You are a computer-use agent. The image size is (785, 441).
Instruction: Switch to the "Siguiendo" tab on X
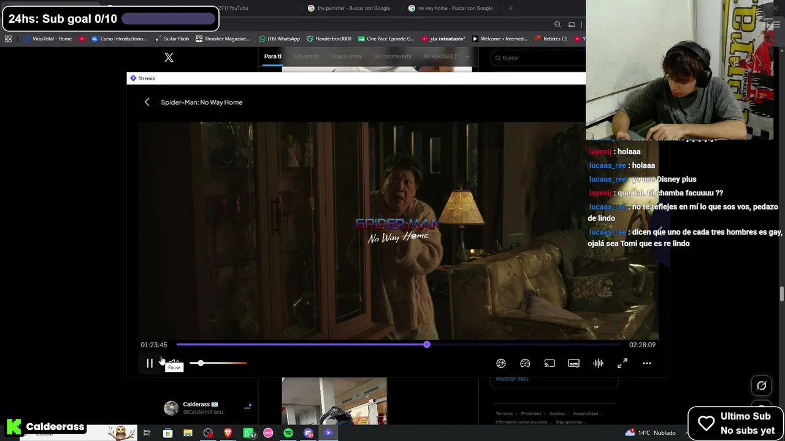[305, 56]
